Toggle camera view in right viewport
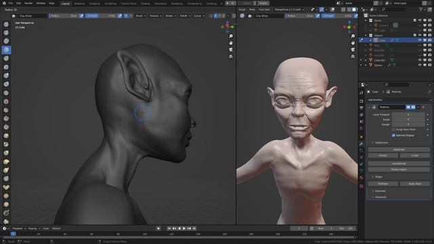Screen dimensions: 434x244 coord(353,49)
